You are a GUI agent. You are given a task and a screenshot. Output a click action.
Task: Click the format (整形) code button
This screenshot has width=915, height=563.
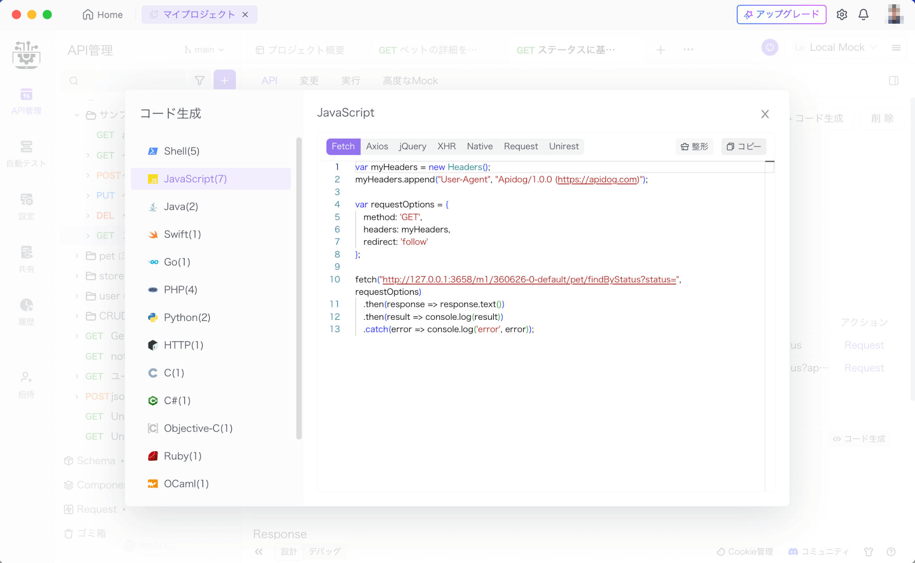coord(694,146)
